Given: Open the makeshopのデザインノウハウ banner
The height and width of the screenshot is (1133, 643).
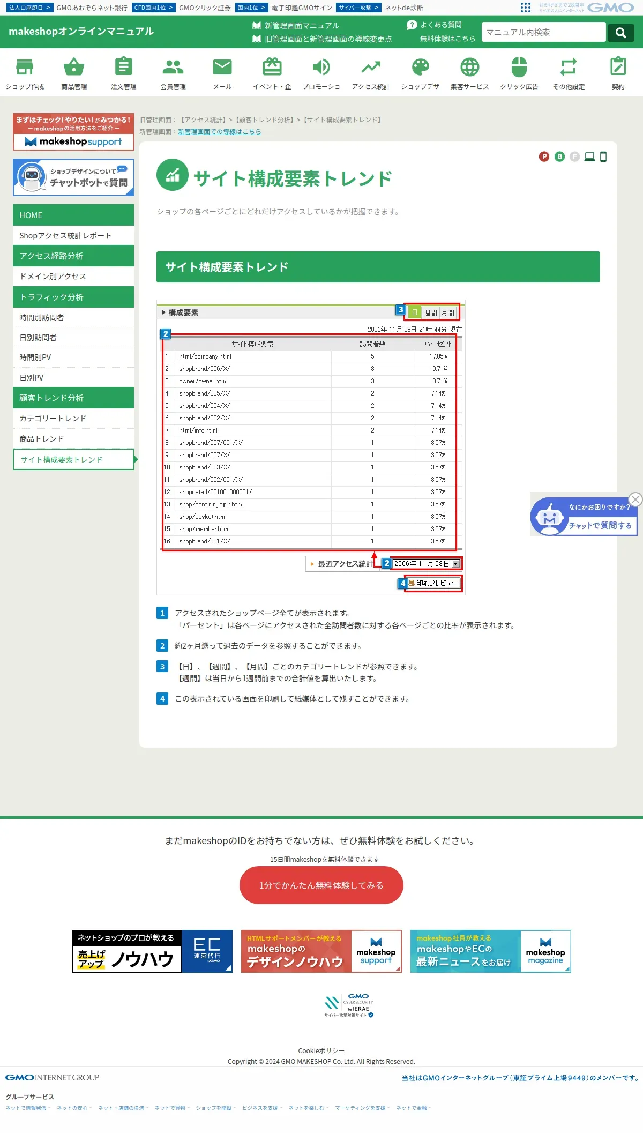Looking at the screenshot, I should point(322,951).
